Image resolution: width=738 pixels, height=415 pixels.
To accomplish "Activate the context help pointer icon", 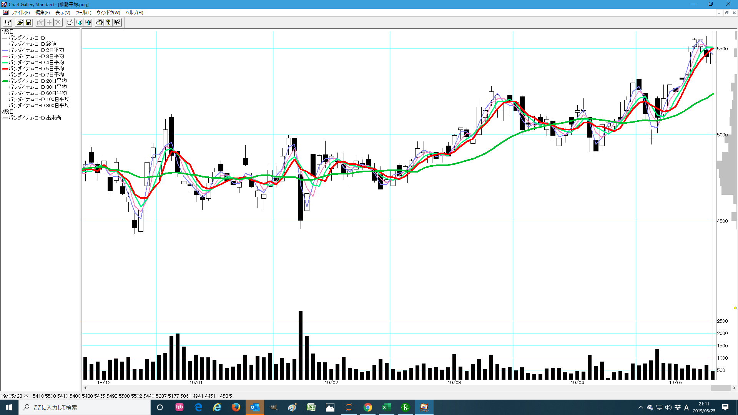I will pos(117,22).
